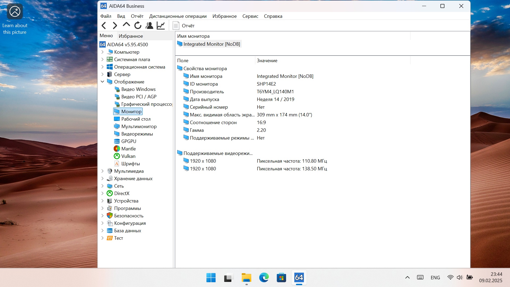Select AIDA64 v5.95.4500 root node
This screenshot has height=287, width=510.
124,44
